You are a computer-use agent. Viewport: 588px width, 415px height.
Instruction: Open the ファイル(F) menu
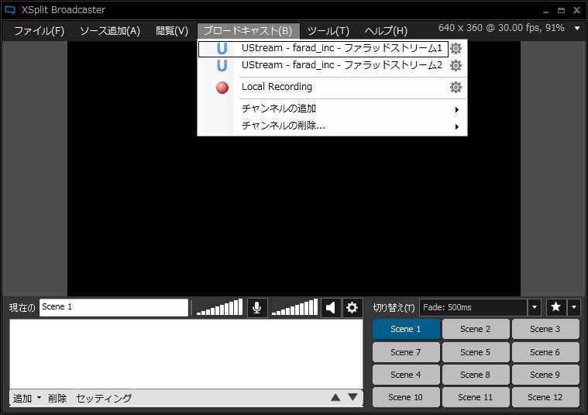pos(39,31)
